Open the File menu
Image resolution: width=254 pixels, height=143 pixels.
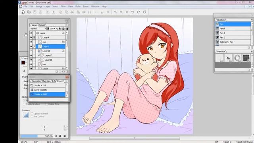pos(25,6)
